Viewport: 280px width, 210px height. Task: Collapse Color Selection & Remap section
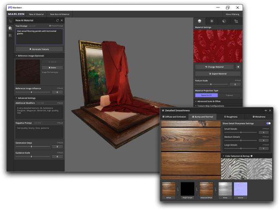click(x=246, y=156)
